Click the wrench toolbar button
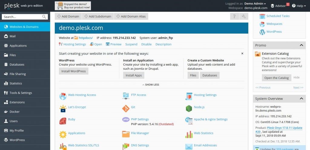 244,16
